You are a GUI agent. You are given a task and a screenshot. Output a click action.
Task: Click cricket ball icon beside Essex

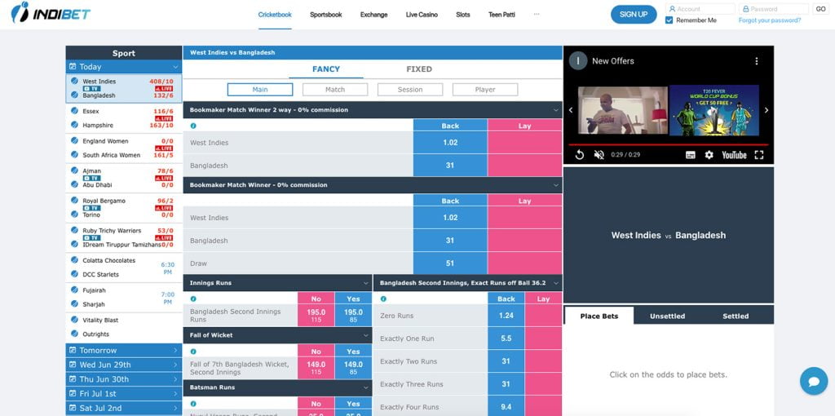point(75,111)
